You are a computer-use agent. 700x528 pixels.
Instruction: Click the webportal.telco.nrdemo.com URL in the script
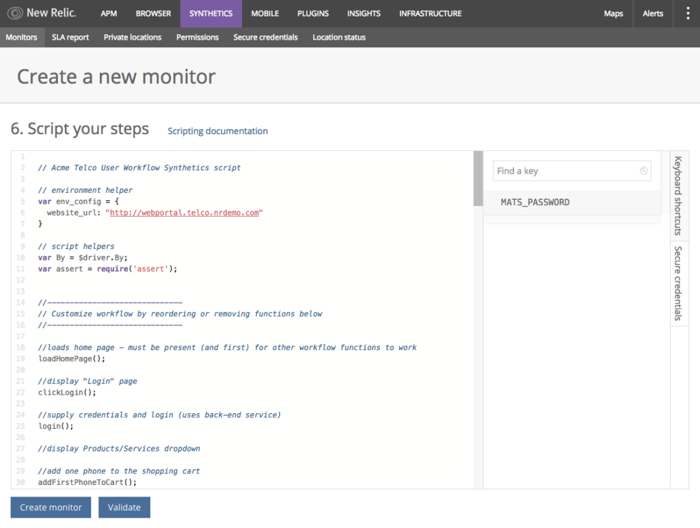(x=185, y=213)
